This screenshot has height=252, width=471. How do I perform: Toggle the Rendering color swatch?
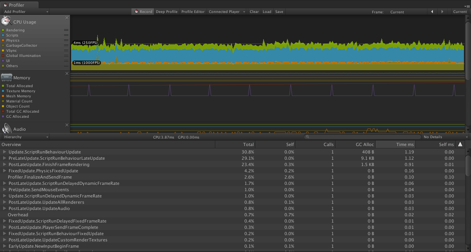tap(3, 30)
